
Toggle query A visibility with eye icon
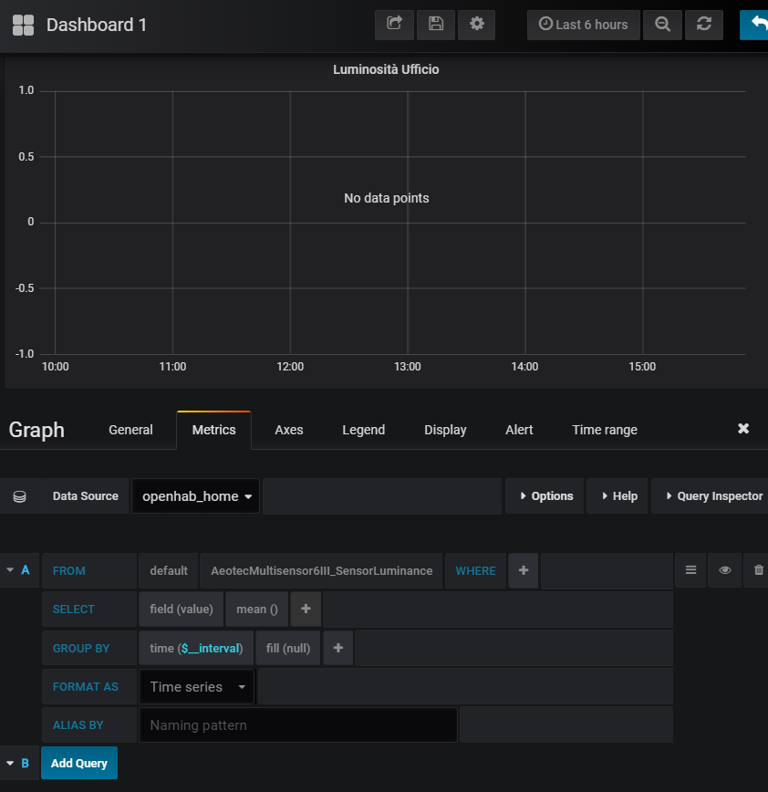[724, 569]
